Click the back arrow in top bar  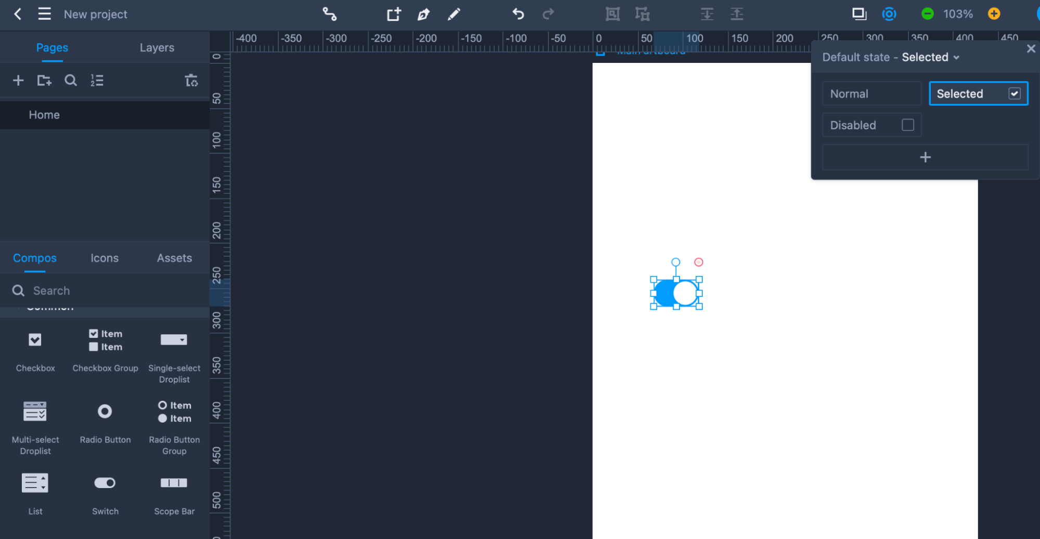(18, 14)
